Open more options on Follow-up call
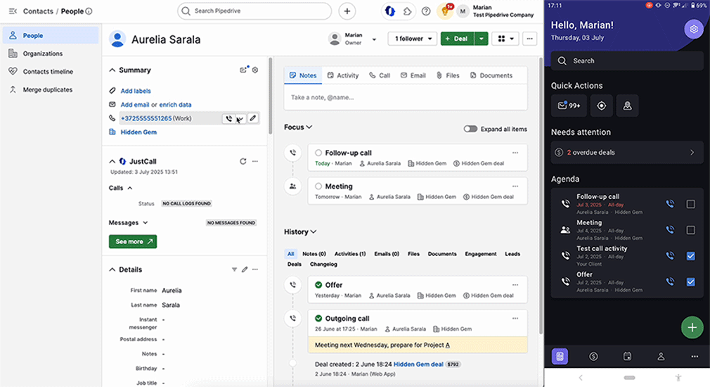Screen dimensions: 710x387 (515, 153)
